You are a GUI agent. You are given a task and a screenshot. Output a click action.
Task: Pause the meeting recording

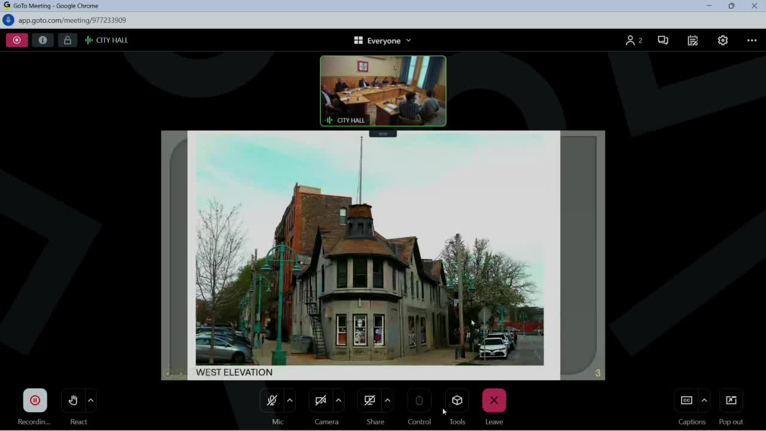[x=35, y=400]
